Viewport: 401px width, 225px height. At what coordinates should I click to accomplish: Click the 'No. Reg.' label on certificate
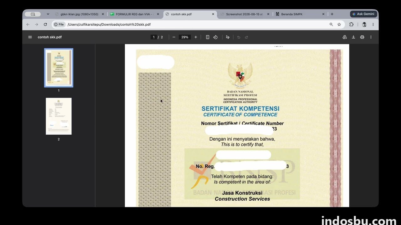pyautogui.click(x=205, y=166)
